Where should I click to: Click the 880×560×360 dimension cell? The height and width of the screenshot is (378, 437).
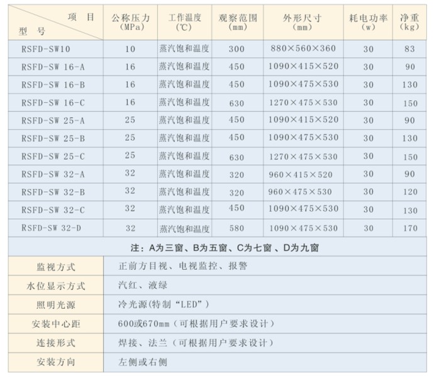point(304,48)
